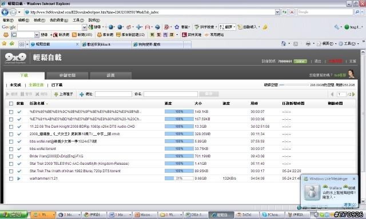The height and width of the screenshot is (219, 366).
Task: Open the Google toolbar search box dropdown
Action: (x=85, y=27)
